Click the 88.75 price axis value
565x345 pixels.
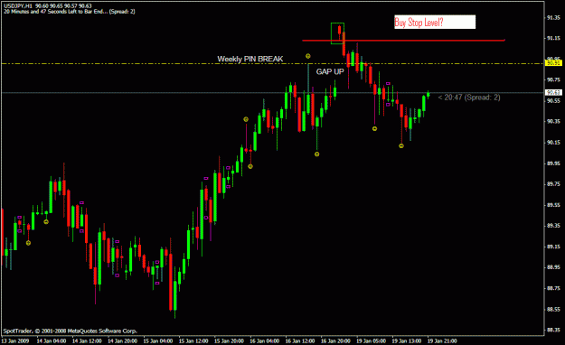(553, 288)
